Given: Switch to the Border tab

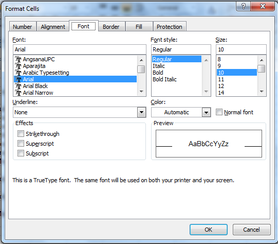Looking at the screenshot, I should pos(111,27).
